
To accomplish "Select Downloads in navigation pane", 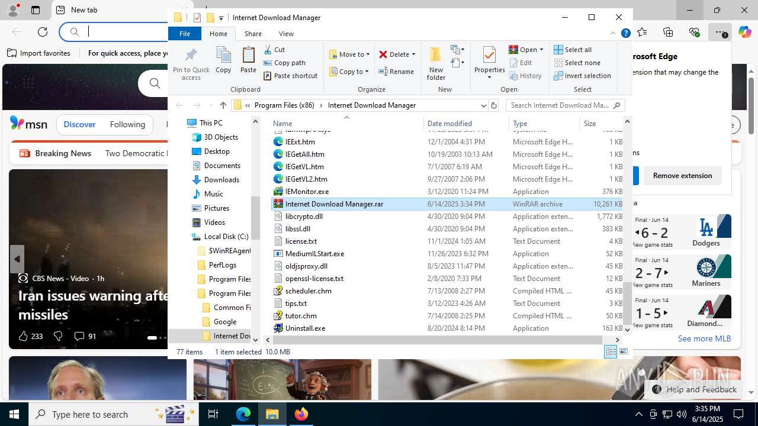I will 221,180.
